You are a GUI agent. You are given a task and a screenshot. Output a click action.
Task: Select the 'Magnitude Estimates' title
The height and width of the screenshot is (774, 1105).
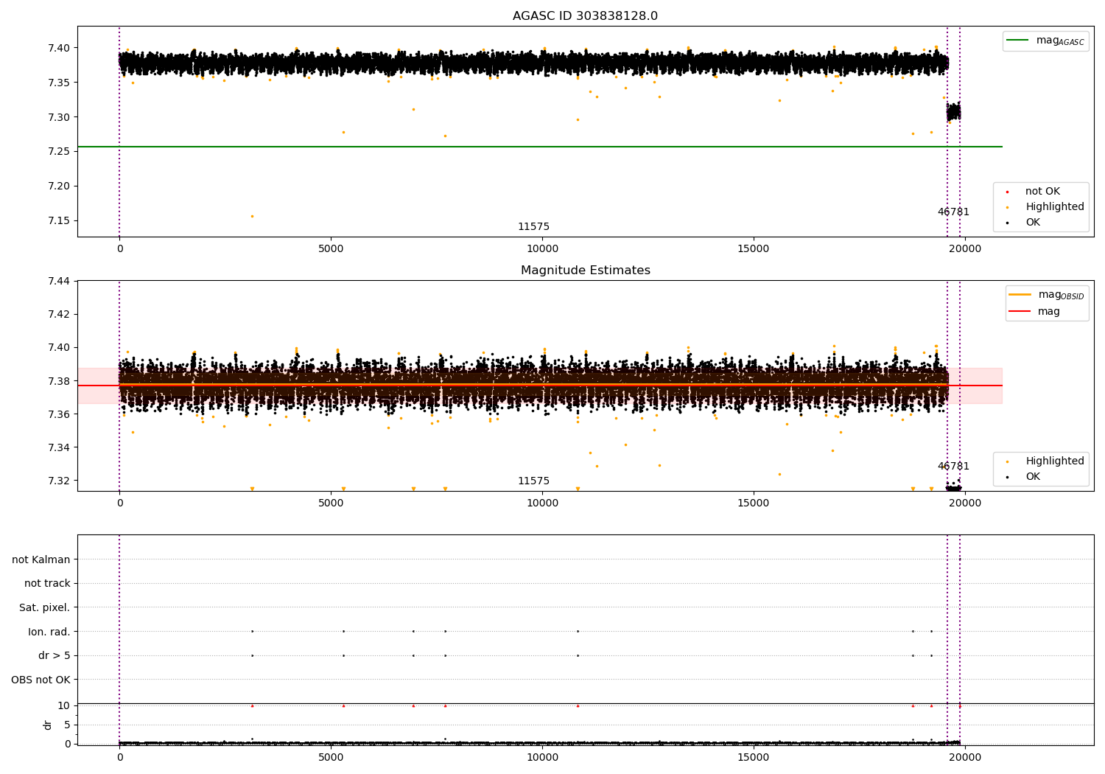coord(585,271)
